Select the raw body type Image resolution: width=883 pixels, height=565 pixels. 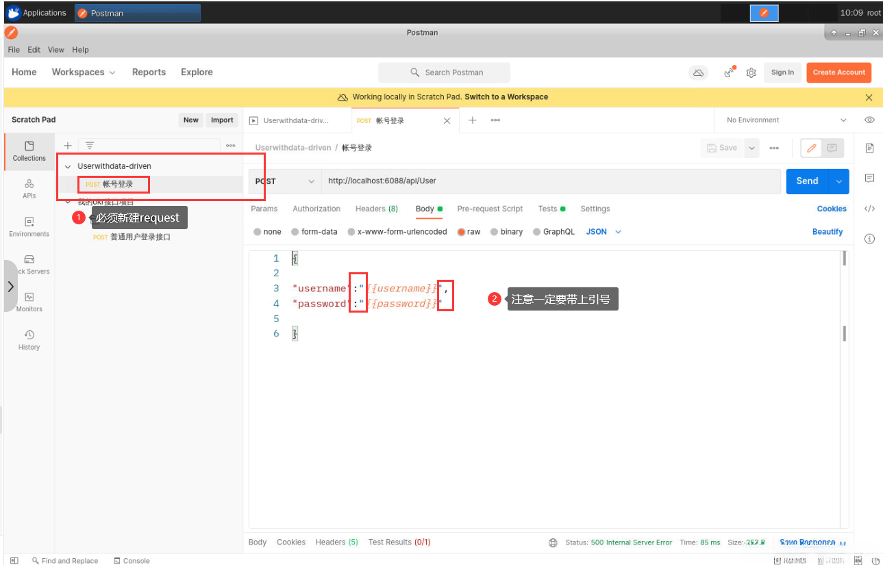(x=469, y=232)
